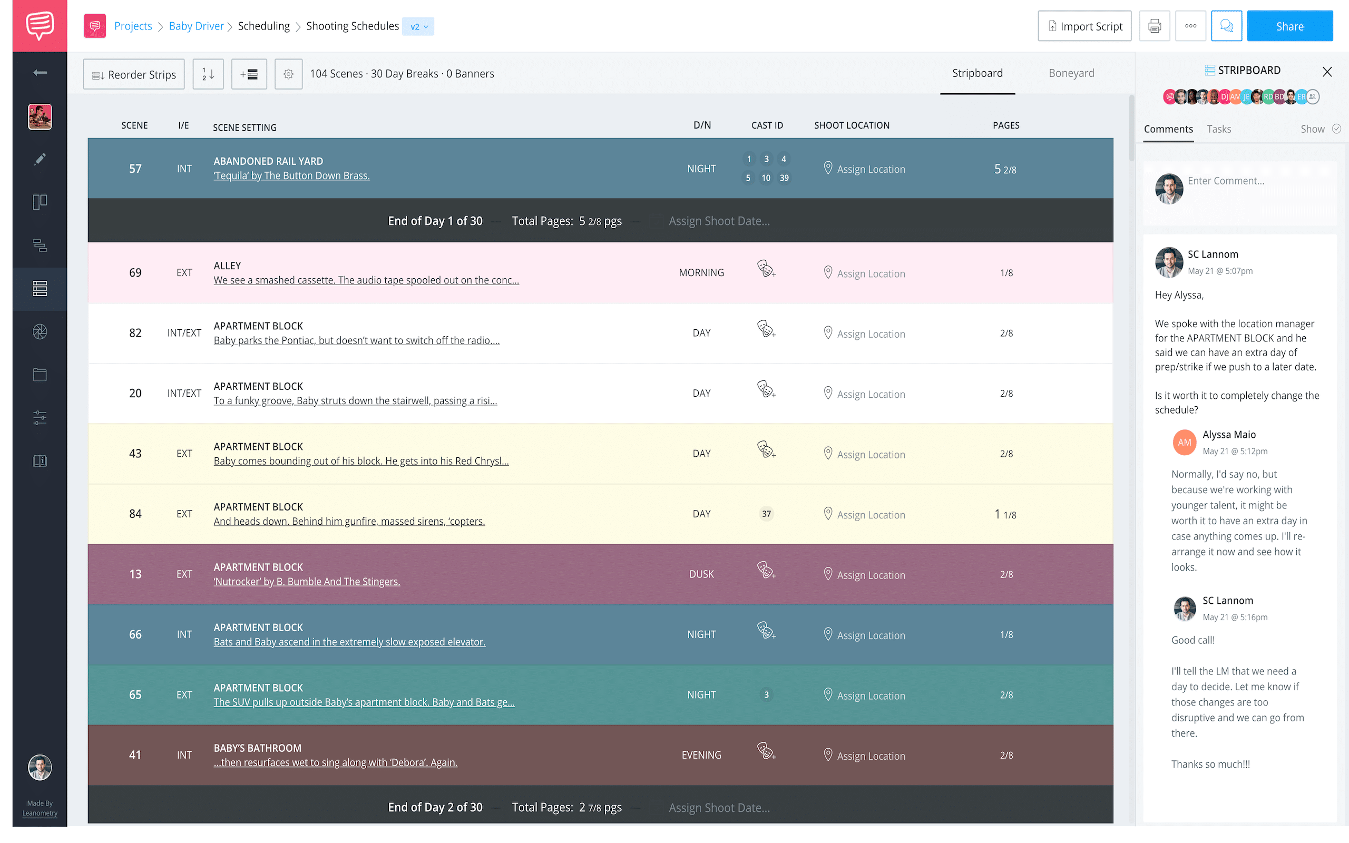The height and width of the screenshot is (843, 1349).
Task: Tick the Assign Shoot Date checkbox for Day 1
Action: pyautogui.click(x=656, y=221)
